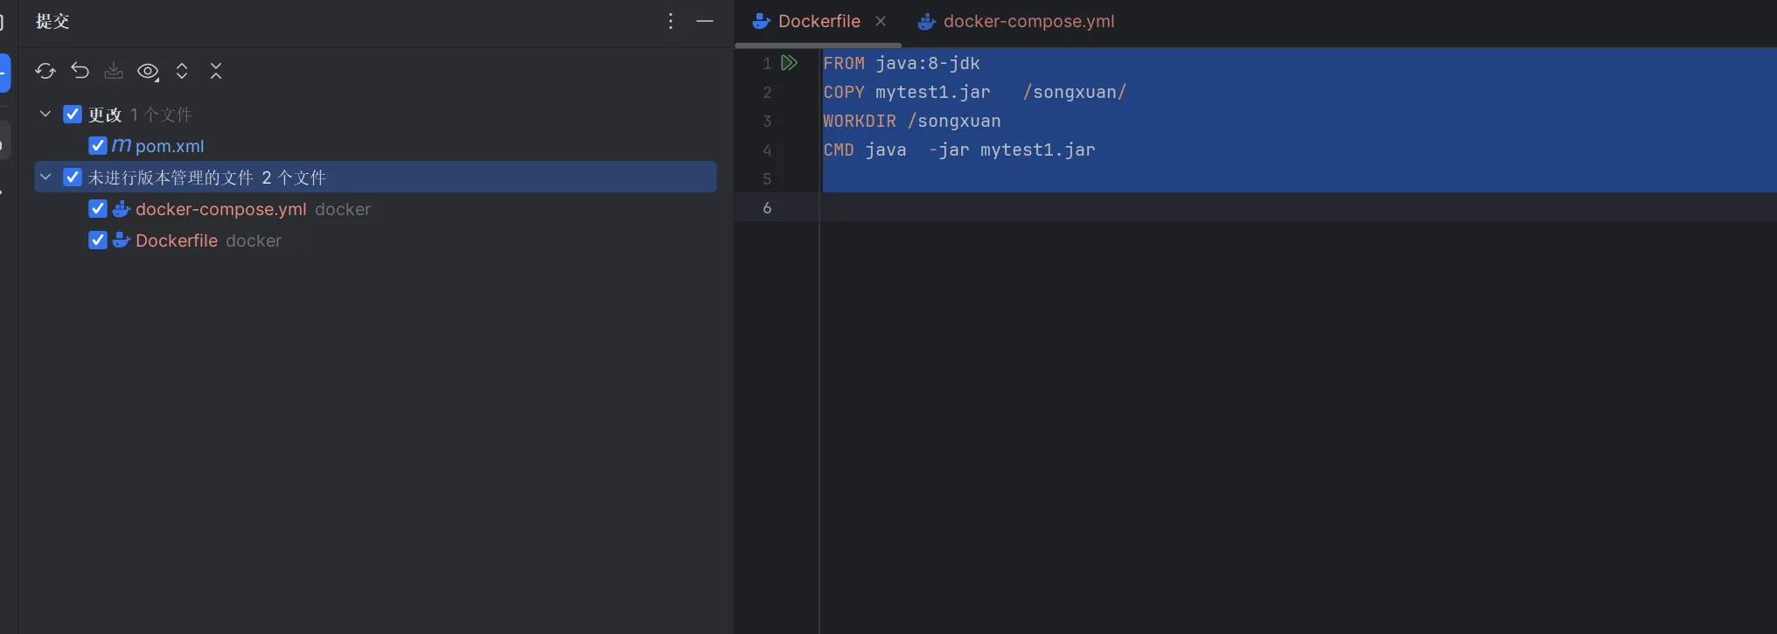1777x634 pixels.
Task: Uncheck the pom.xml checkbox
Action: click(x=98, y=146)
